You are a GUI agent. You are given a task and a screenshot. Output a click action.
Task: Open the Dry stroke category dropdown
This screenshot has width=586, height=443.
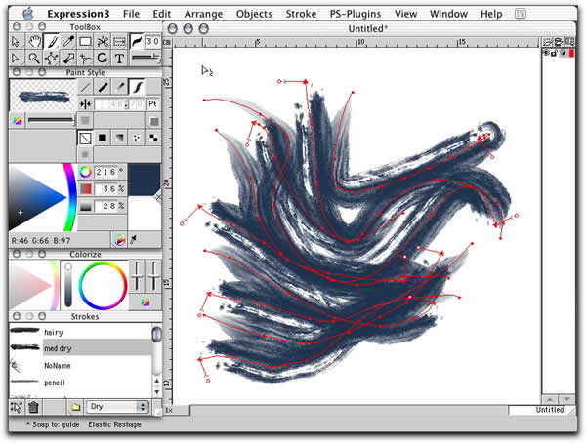coord(117,407)
